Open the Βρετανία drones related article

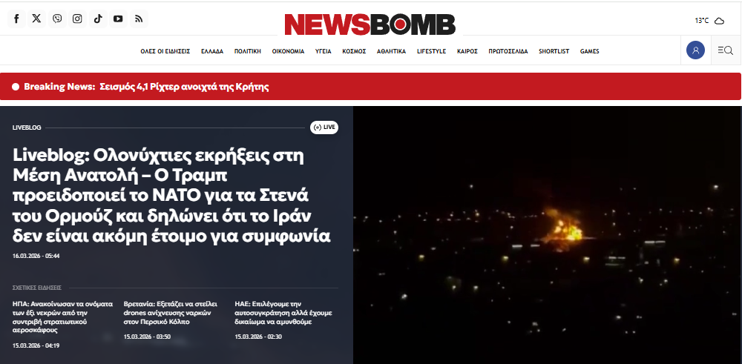[x=171, y=312]
